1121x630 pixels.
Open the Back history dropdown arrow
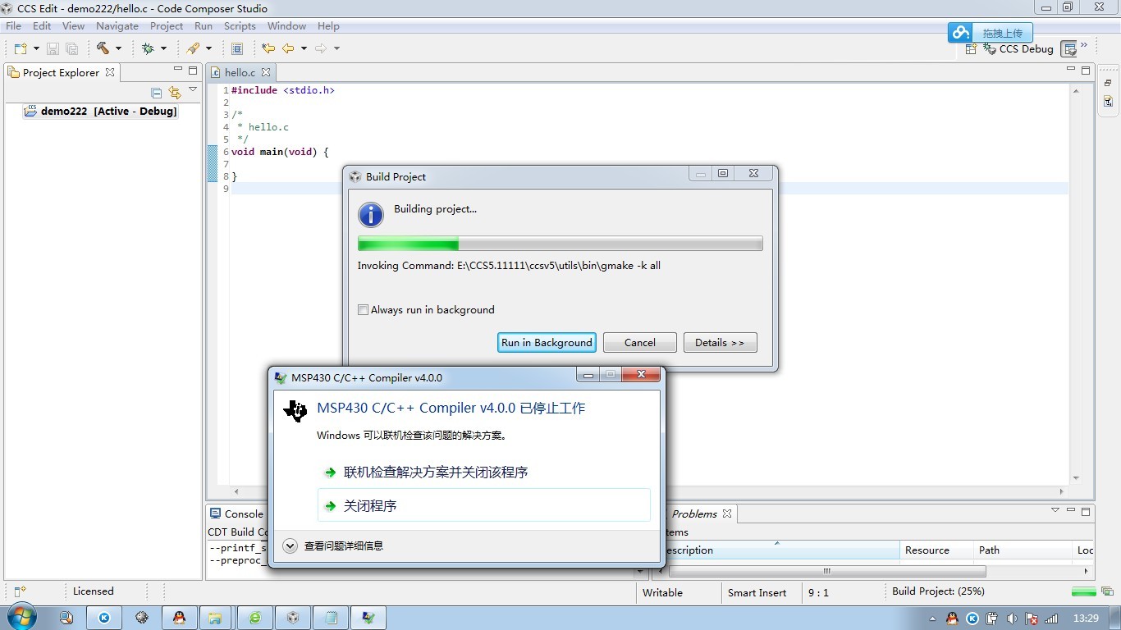[x=304, y=48]
